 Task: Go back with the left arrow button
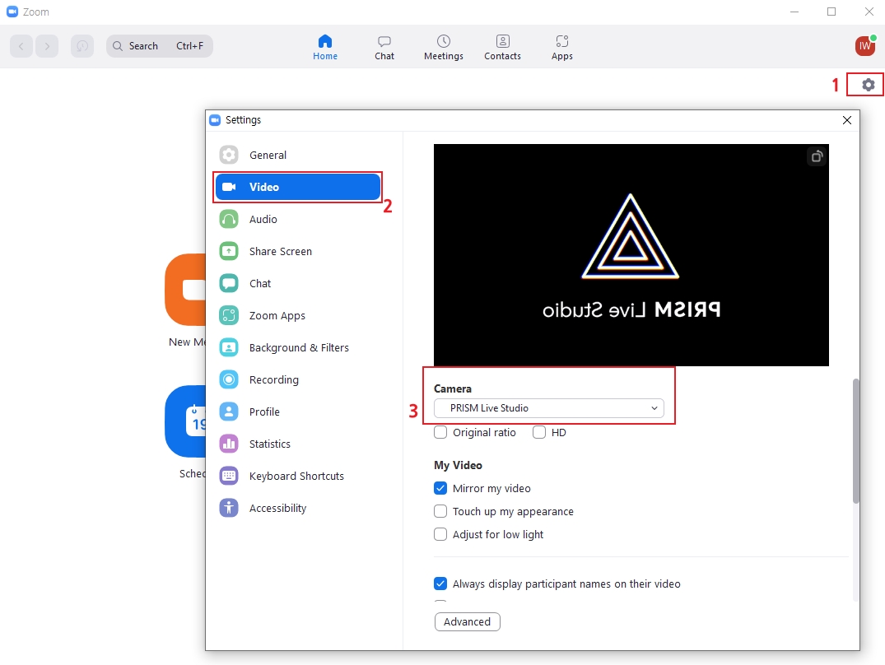(21, 46)
